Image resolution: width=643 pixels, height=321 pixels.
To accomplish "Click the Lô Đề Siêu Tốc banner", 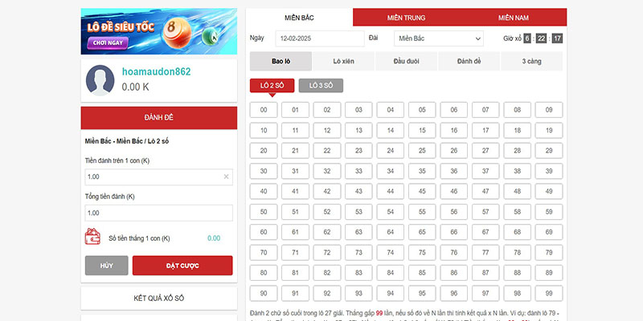I will coord(159,30).
